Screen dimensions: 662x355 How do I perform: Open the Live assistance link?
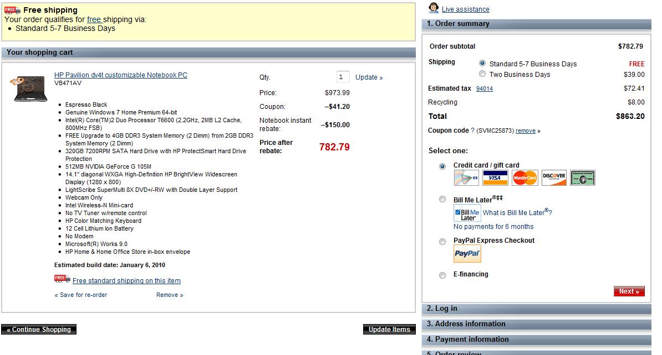[466, 9]
